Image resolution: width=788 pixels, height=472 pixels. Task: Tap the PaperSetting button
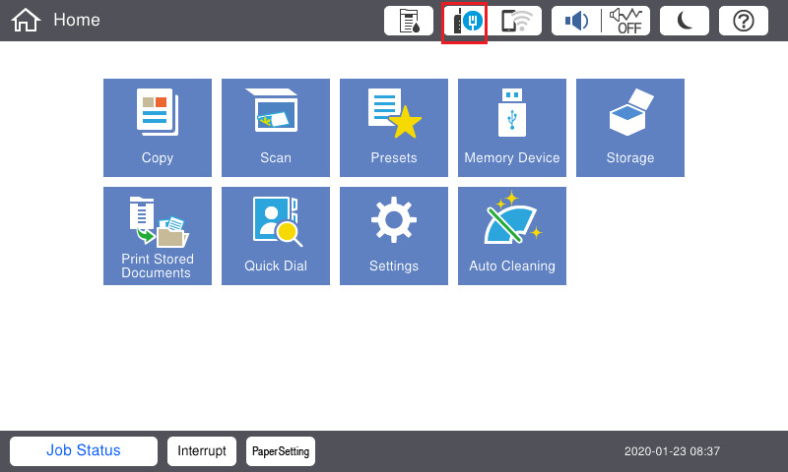tap(281, 451)
